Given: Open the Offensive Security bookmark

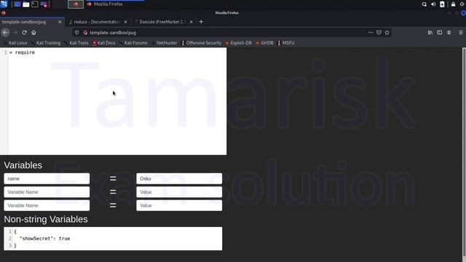Looking at the screenshot, I should coord(202,43).
